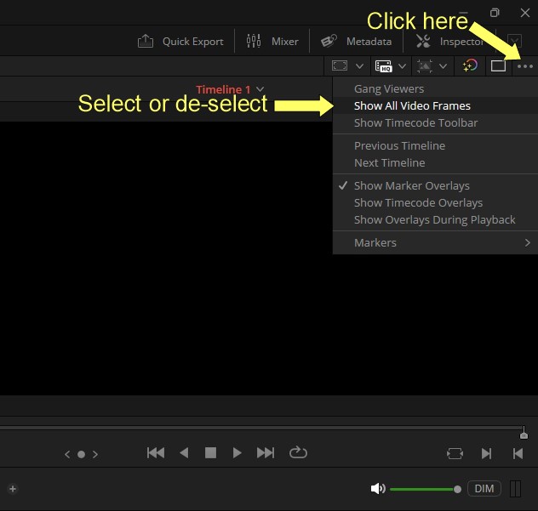Screen dimensions: 538x511
Task: Mute audio with the speaker icon
Action: (378, 489)
